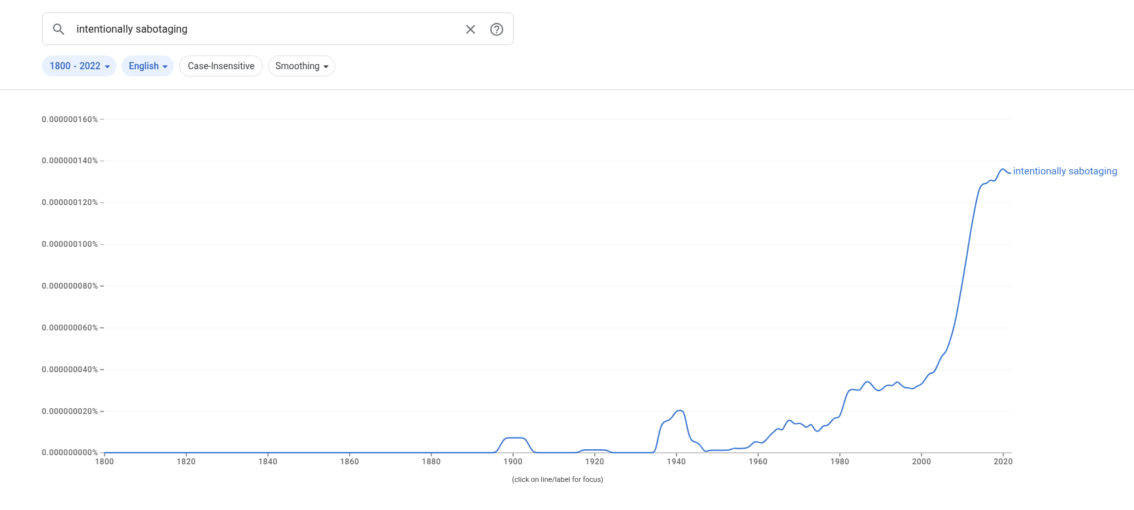Click the 2000 x-axis year label
Screen dimensions: 1134x510
[922, 462]
